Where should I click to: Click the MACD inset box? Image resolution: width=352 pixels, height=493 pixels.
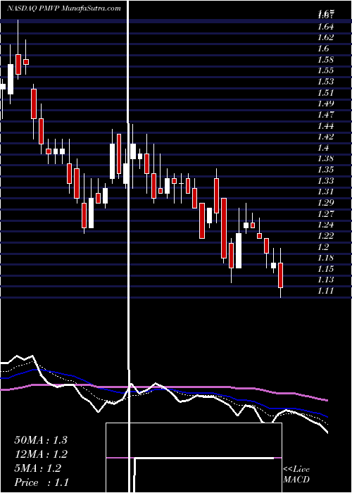194,458
